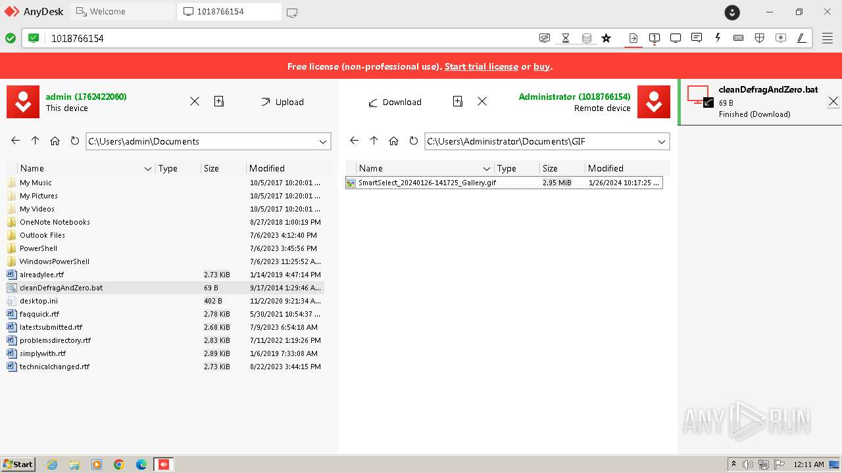Sort local files by Size column
Viewport: 842px width, 473px height.
click(224, 168)
